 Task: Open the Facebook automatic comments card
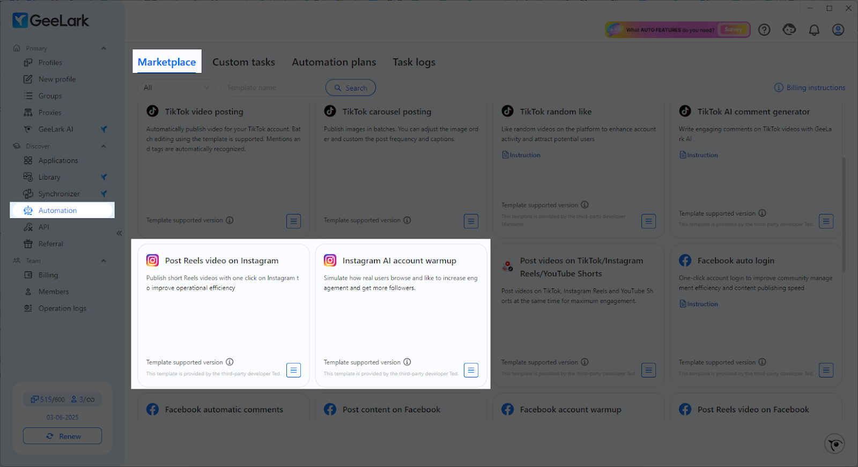[x=224, y=407]
